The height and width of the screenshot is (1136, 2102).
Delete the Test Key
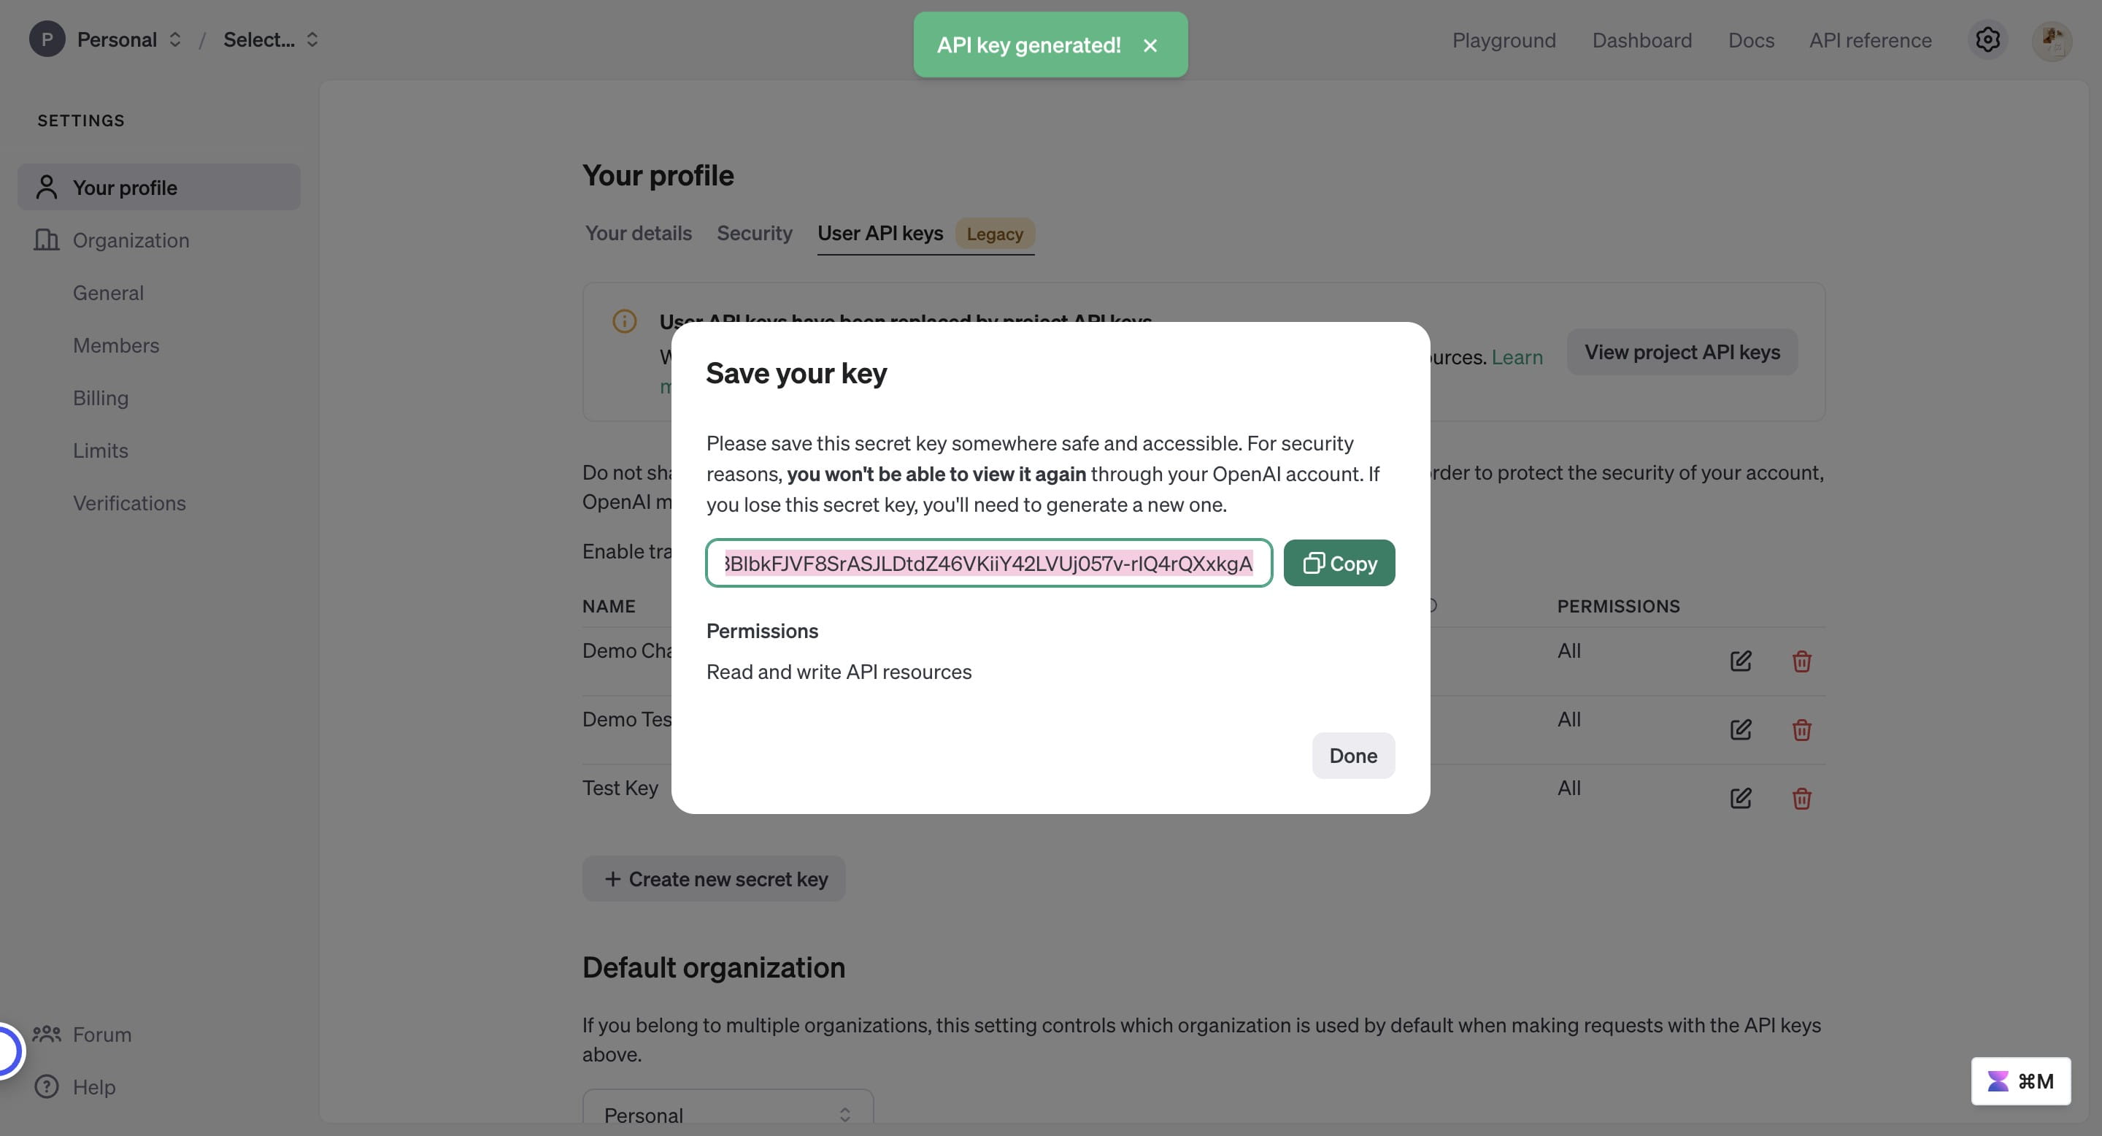1802,798
